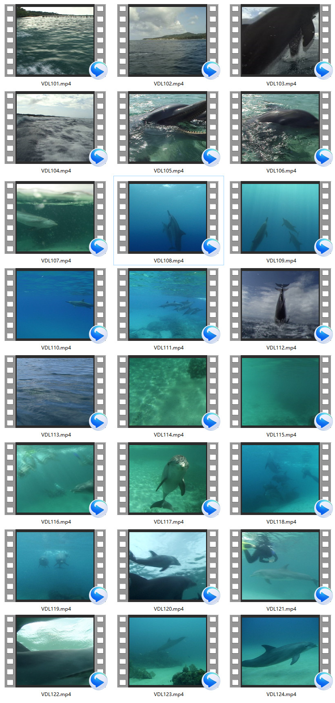Click the file name VDL114.mp4
The width and height of the screenshot is (335, 703).
point(169,435)
